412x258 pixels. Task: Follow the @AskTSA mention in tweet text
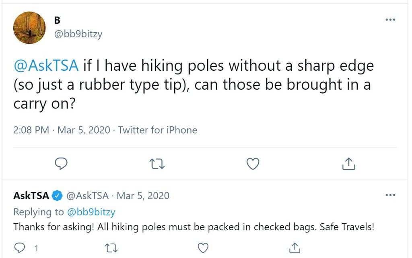point(46,66)
